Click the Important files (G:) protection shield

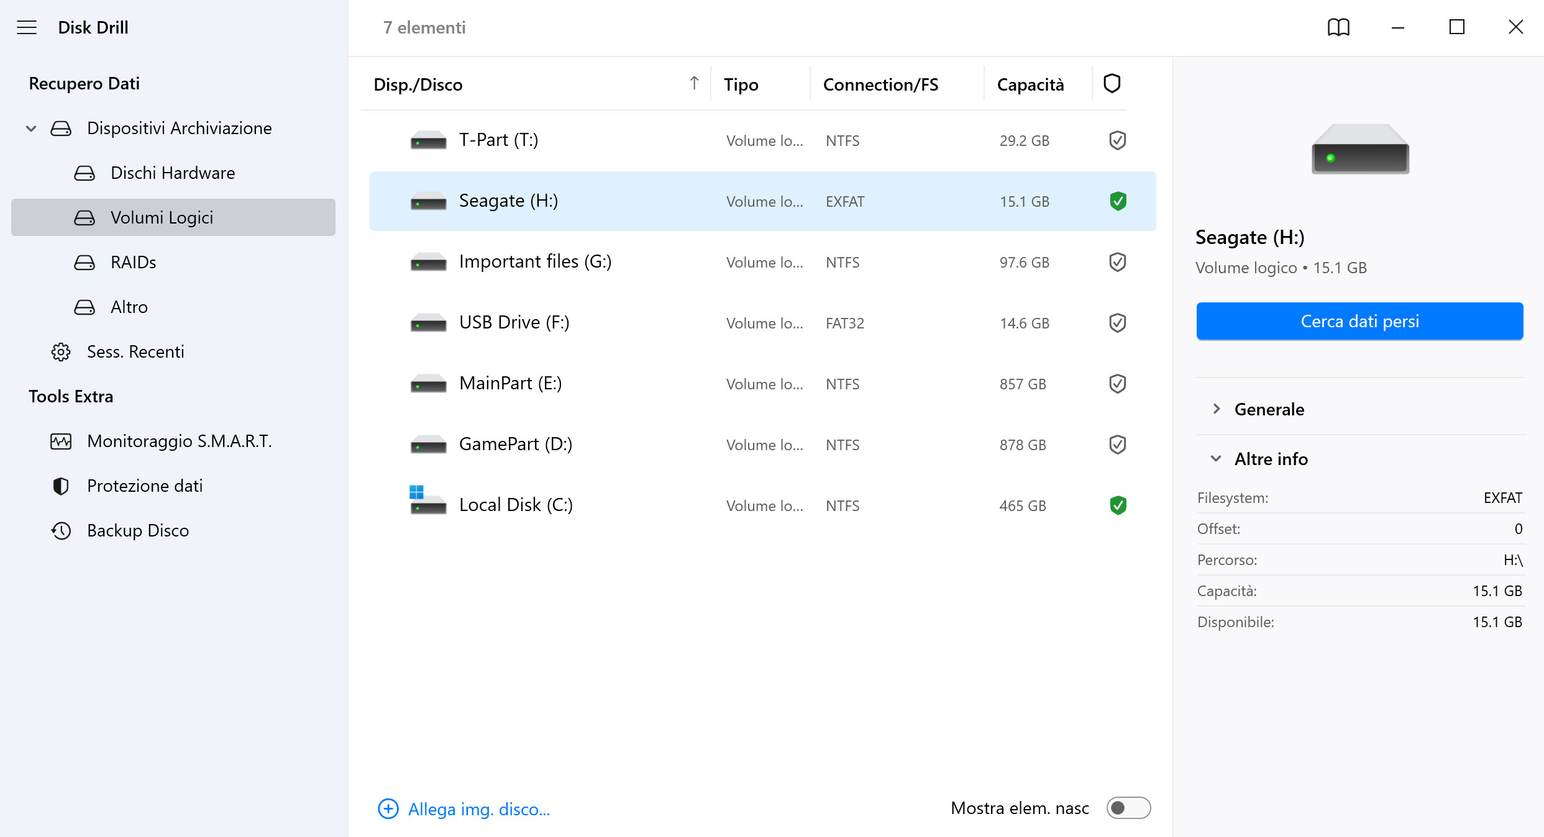click(1118, 262)
